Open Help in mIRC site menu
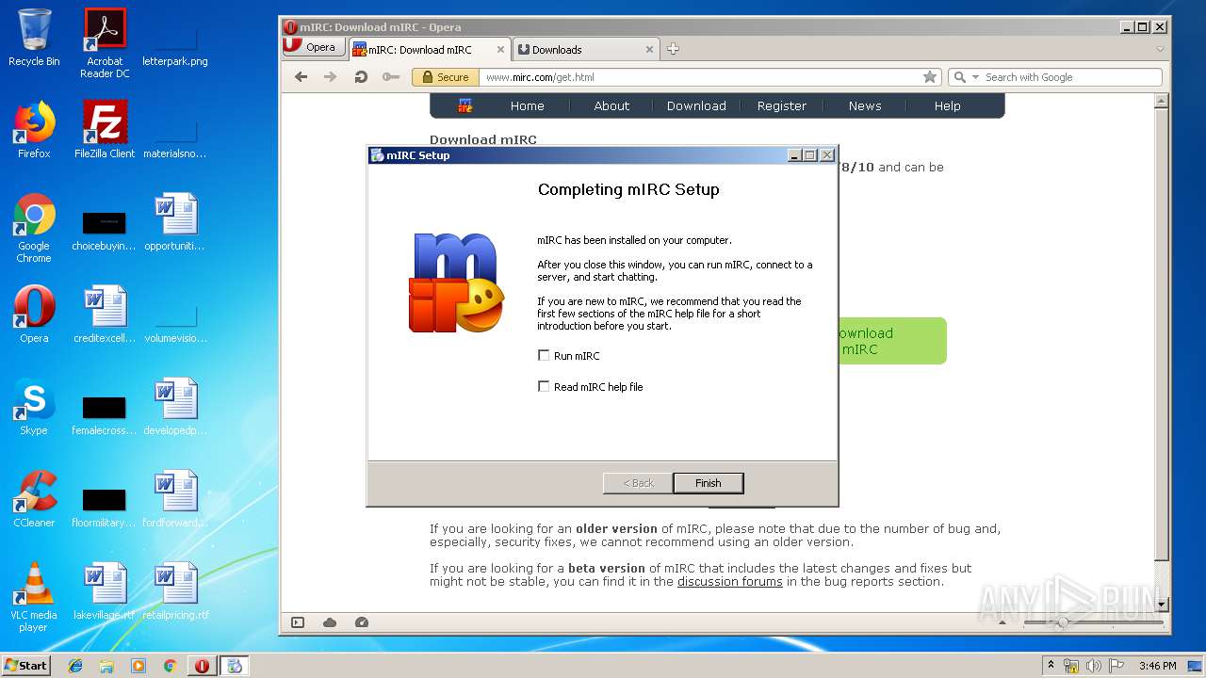The height and width of the screenshot is (678, 1206). coord(948,105)
